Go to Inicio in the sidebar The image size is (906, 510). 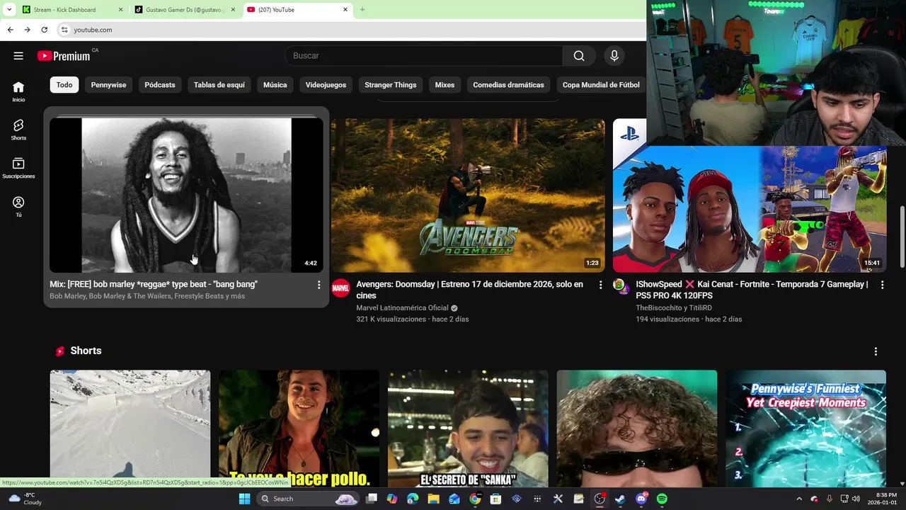coord(18,91)
